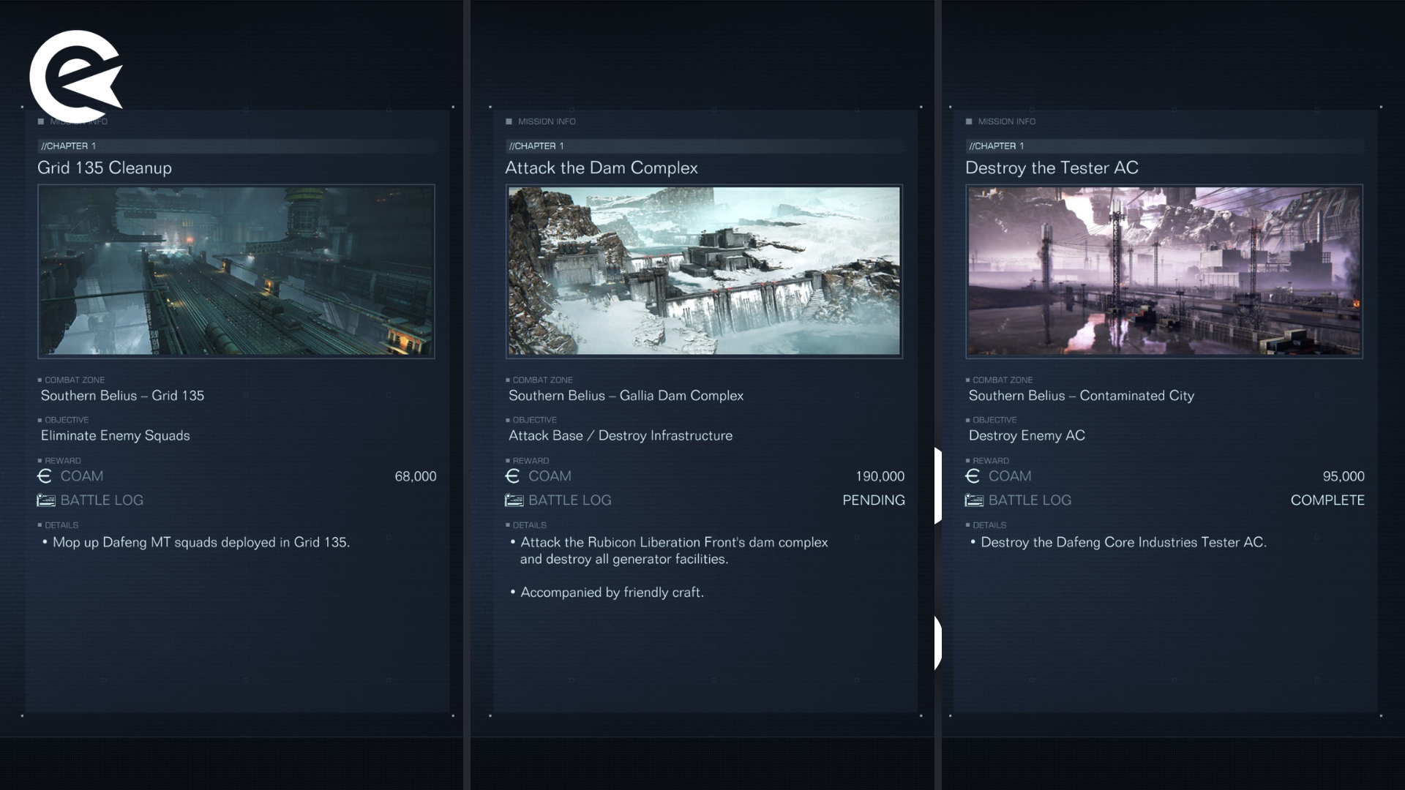The width and height of the screenshot is (1405, 790).
Task: Click BATTLE LOG label in Attack the Dam Complex
Action: (x=570, y=500)
